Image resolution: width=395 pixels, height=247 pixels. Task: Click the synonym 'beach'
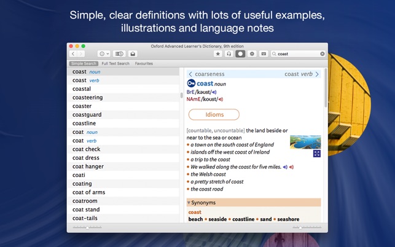(195, 219)
